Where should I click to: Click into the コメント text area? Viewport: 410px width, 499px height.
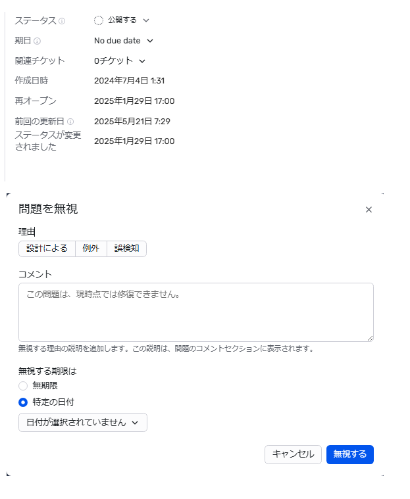pos(195,312)
